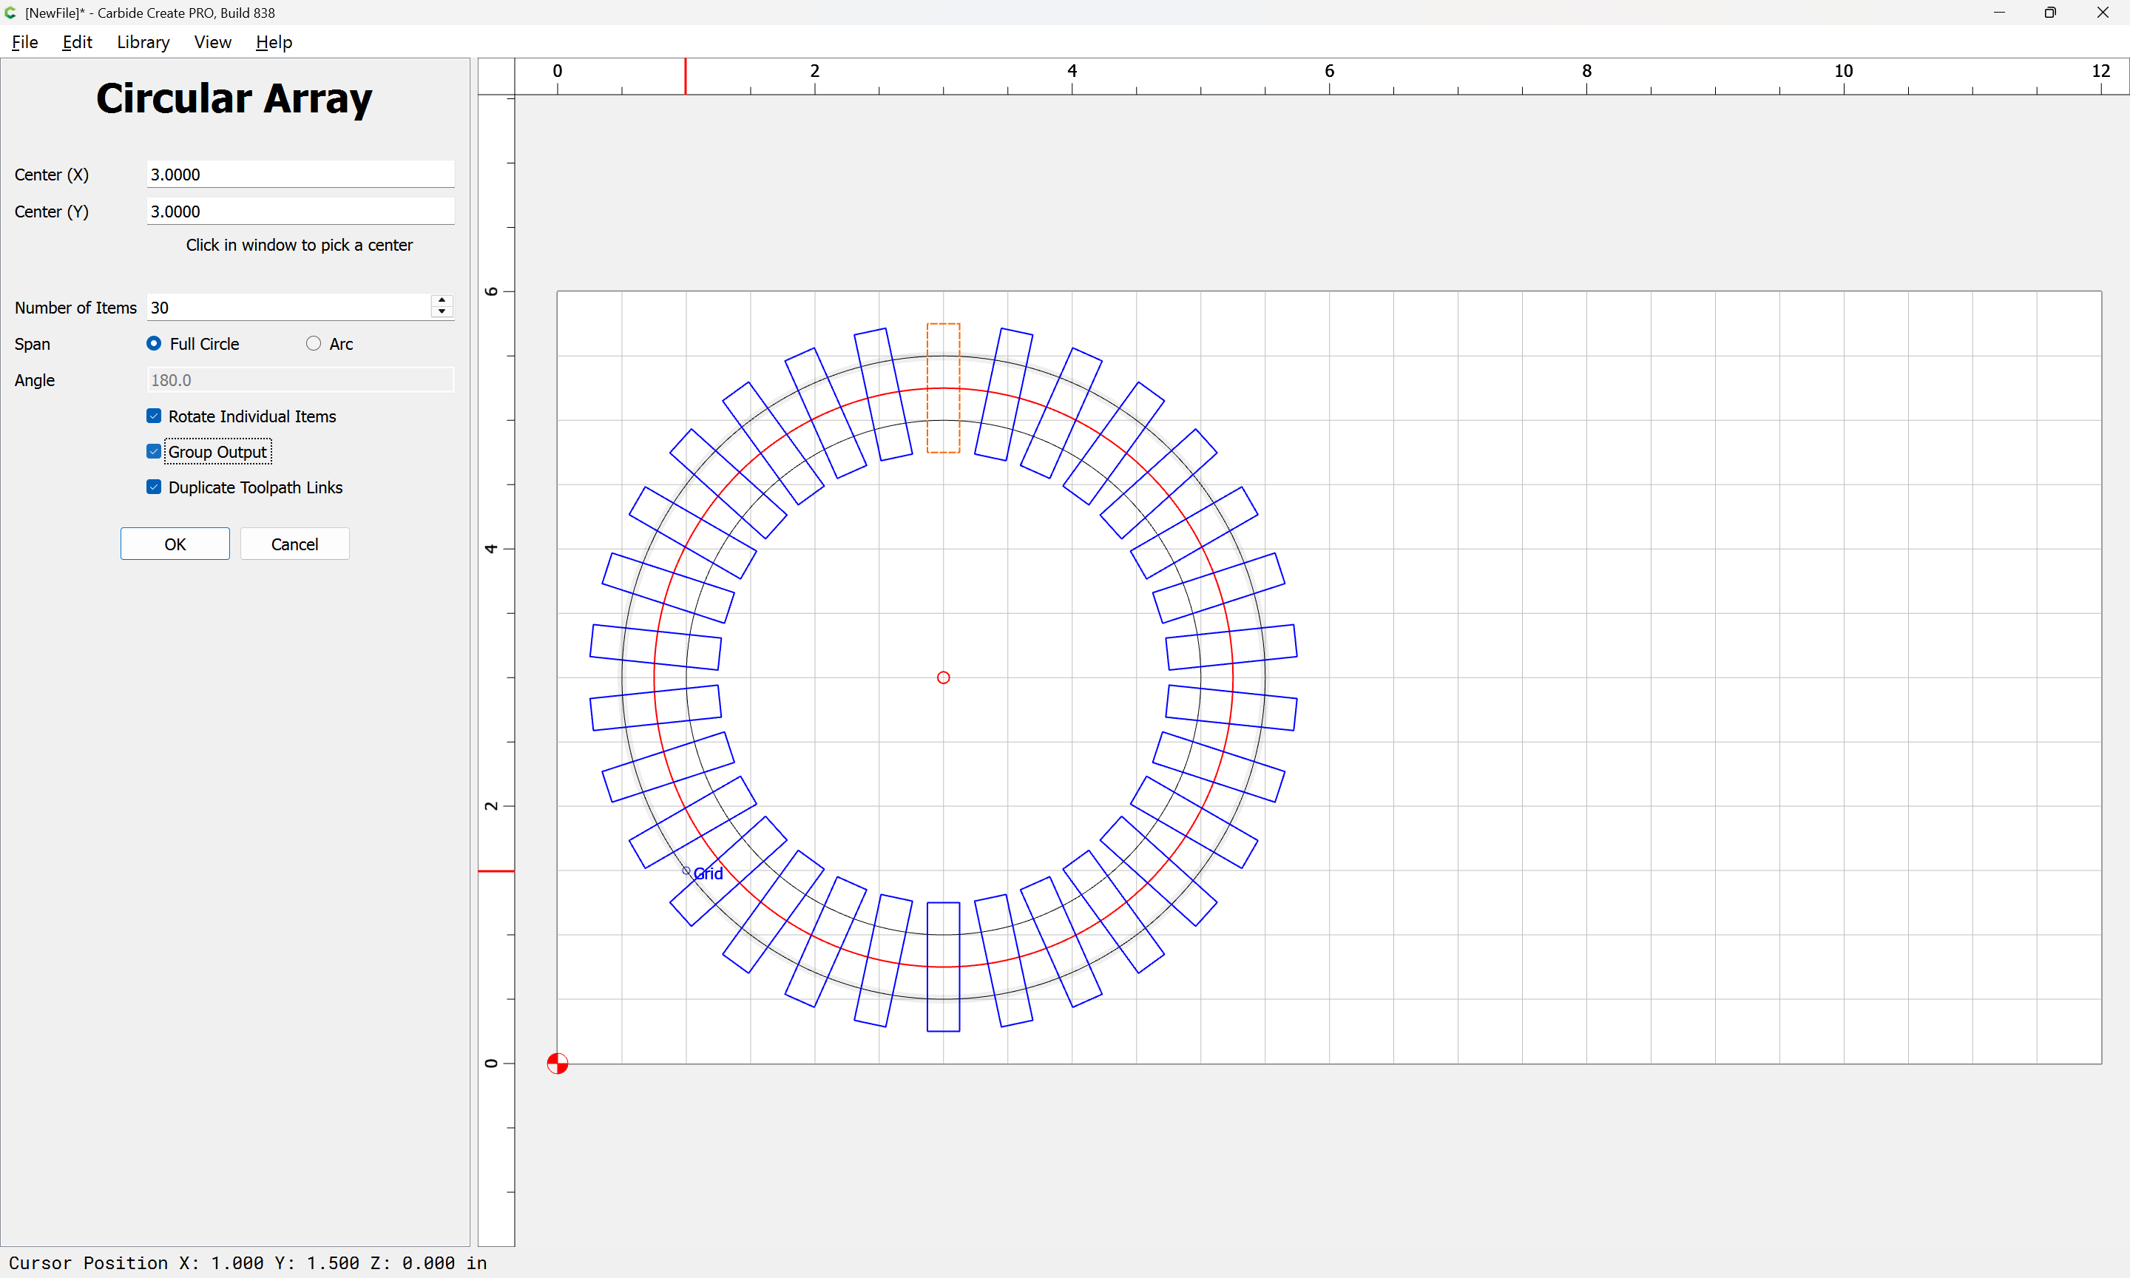Viewport: 2130px width, 1278px height.
Task: Open the Edit menu
Action: point(77,42)
